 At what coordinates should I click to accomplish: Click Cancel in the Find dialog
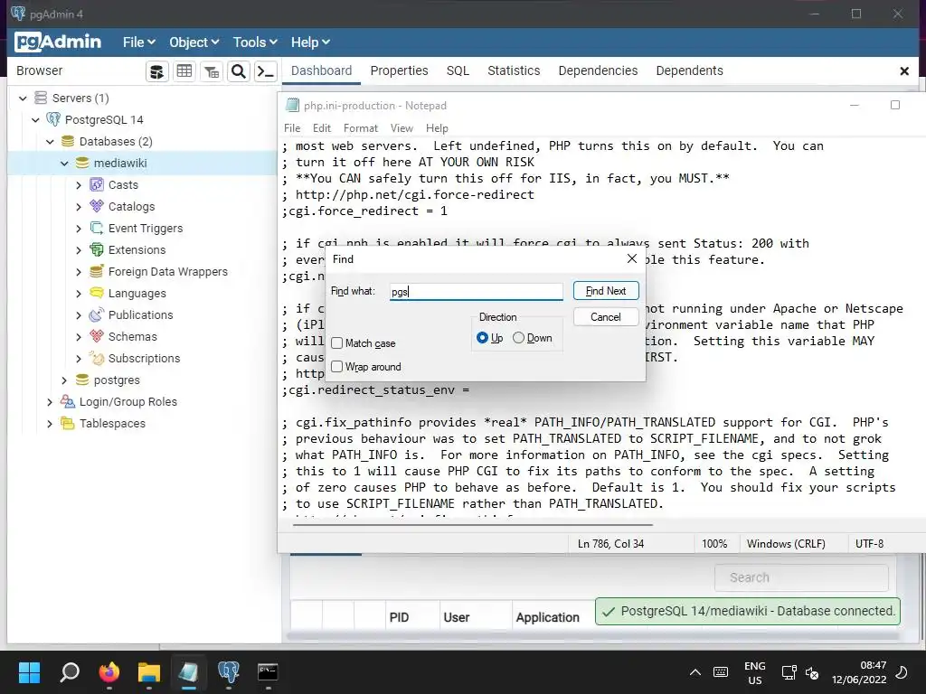click(606, 317)
